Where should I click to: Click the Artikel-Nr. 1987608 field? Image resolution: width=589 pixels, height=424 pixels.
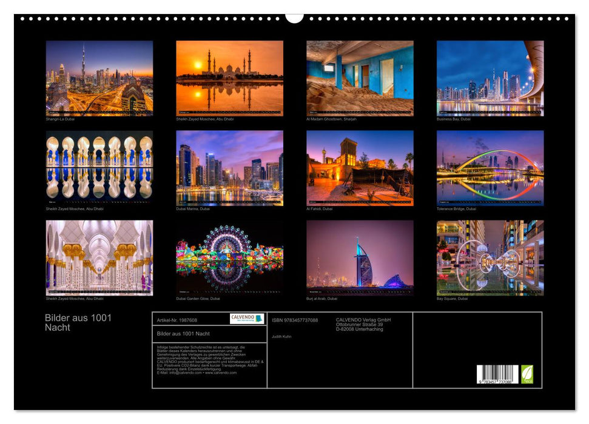click(177, 320)
